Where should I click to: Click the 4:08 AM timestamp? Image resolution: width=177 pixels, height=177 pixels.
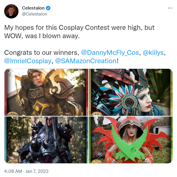(x=13, y=171)
